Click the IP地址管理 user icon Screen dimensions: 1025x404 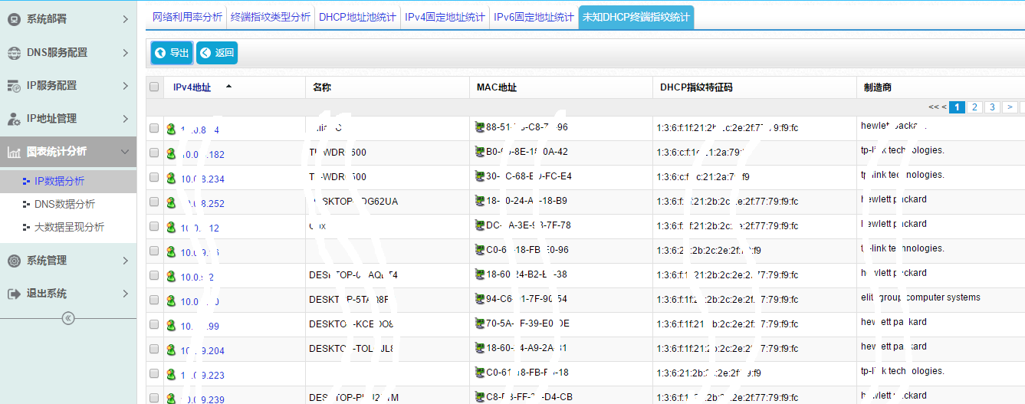point(14,119)
